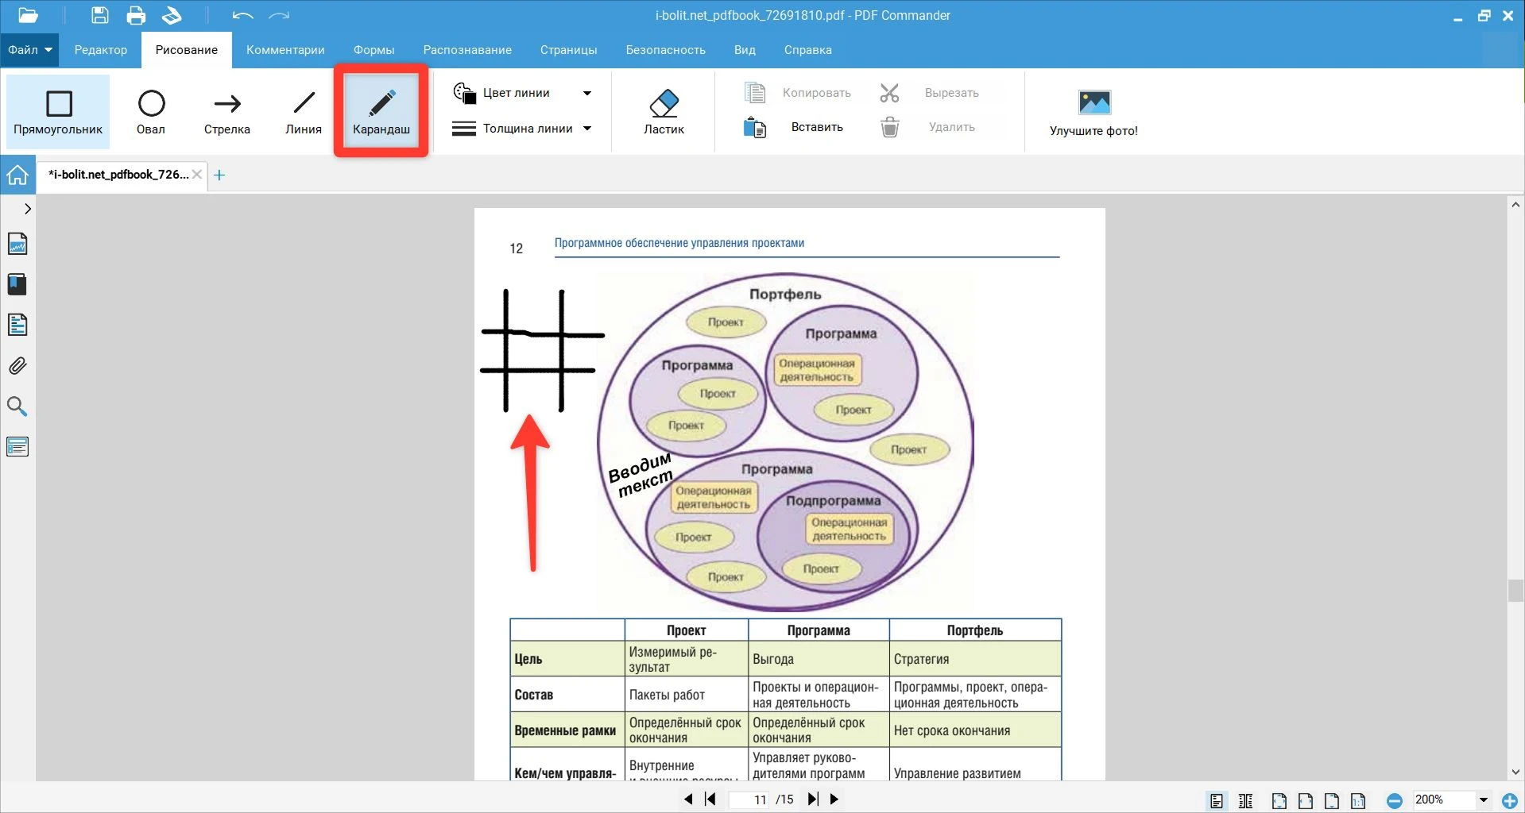Image resolution: width=1525 pixels, height=813 pixels.
Task: Switch to the Комментарии tab
Action: [x=285, y=50]
